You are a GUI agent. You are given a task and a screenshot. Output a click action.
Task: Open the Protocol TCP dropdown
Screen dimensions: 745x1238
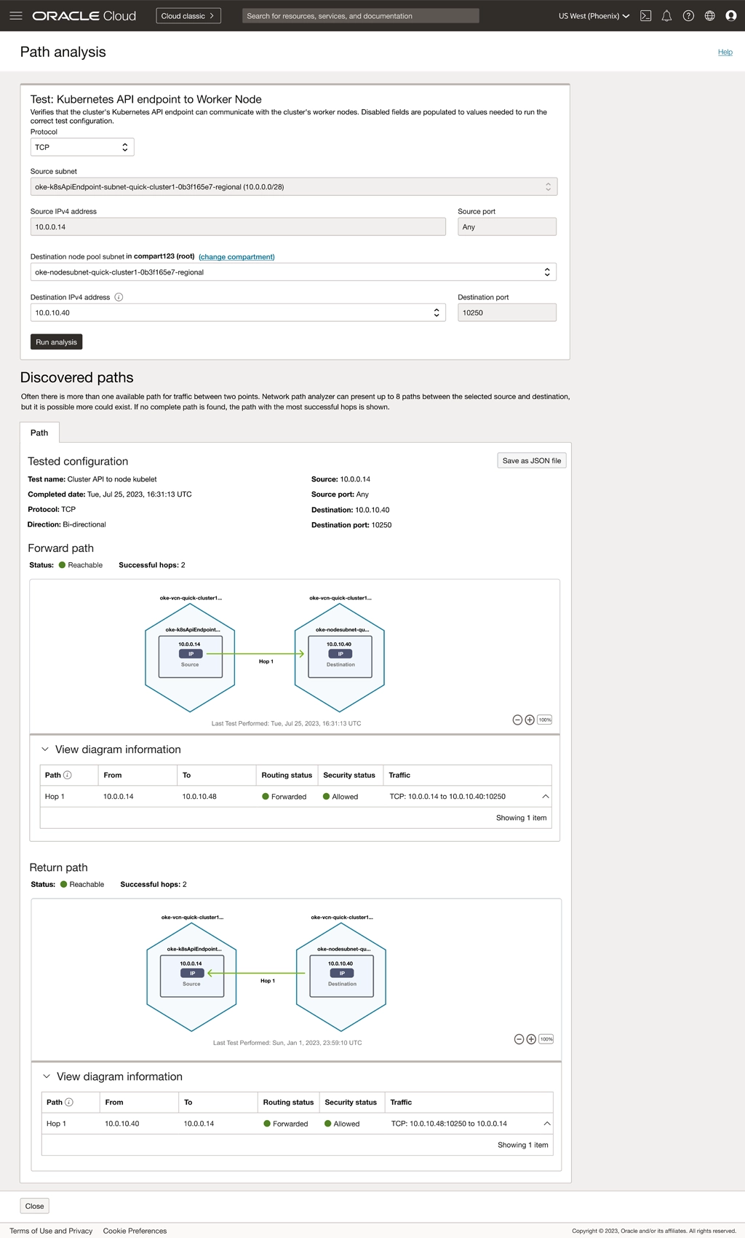click(x=82, y=147)
